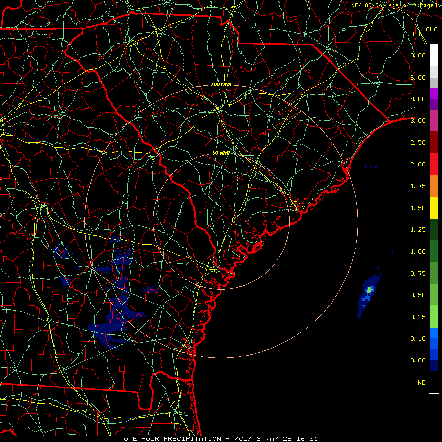Click the OHA product label

pyautogui.click(x=432, y=29)
